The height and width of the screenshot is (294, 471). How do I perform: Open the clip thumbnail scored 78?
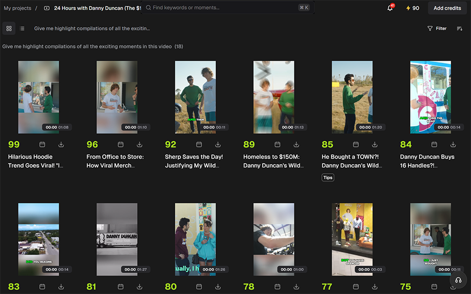pos(274,240)
